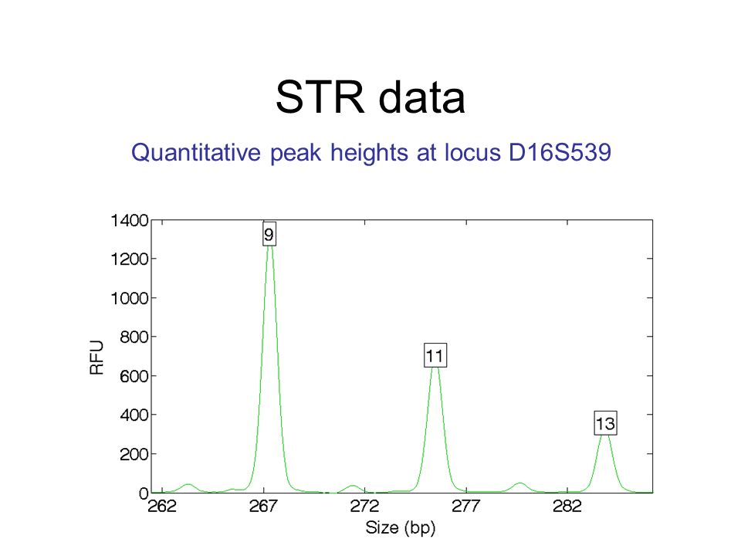
Task: Click the 1000 y-axis tick value
Action: point(130,298)
